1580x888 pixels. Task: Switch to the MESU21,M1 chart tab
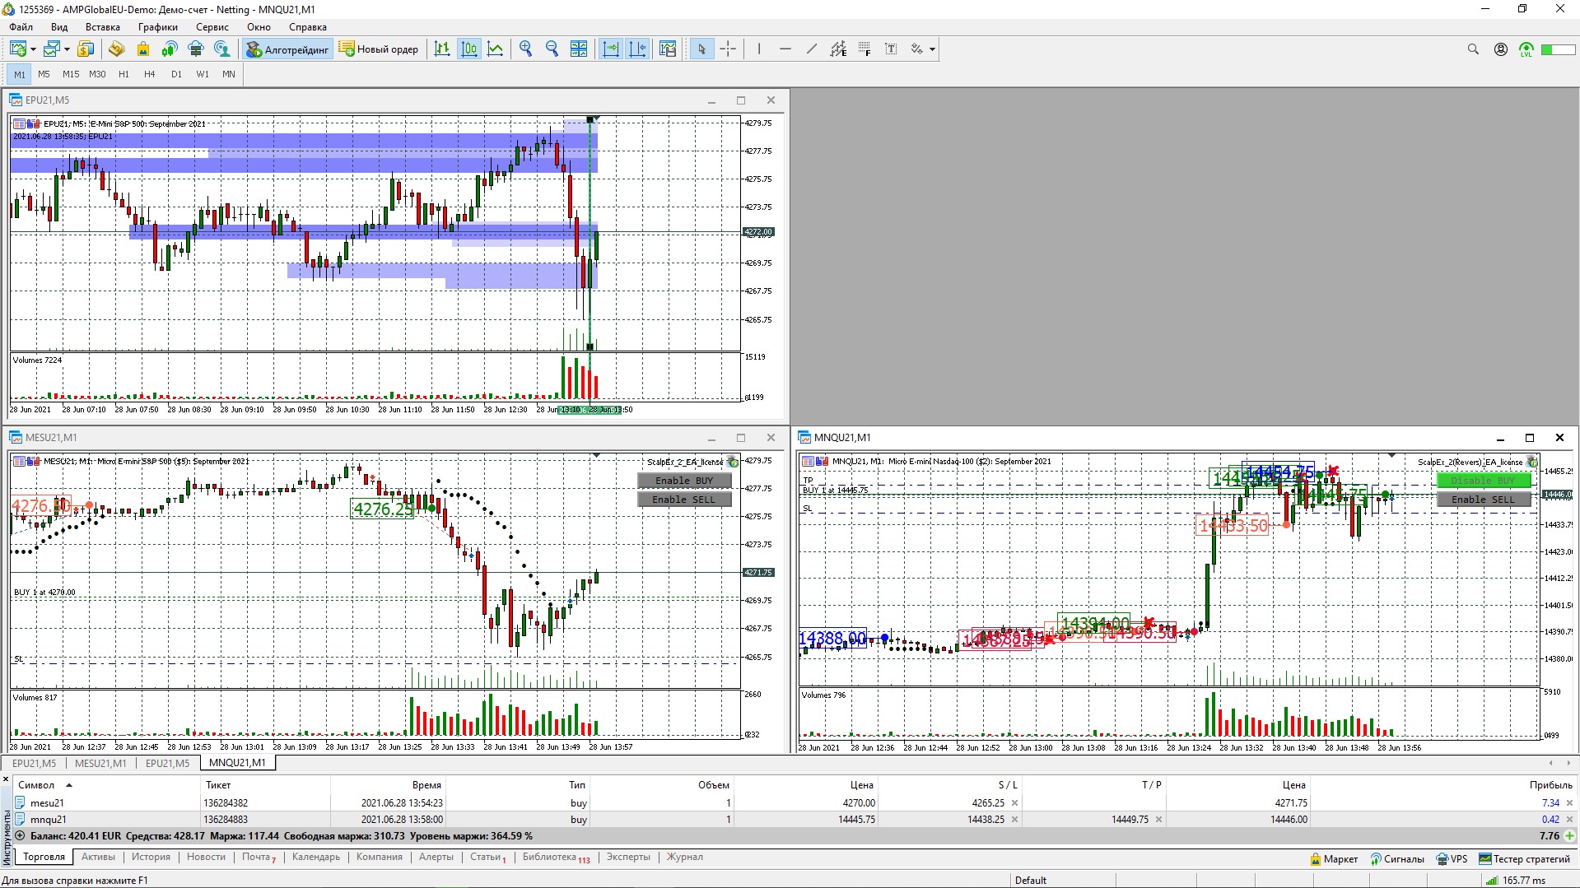100,763
